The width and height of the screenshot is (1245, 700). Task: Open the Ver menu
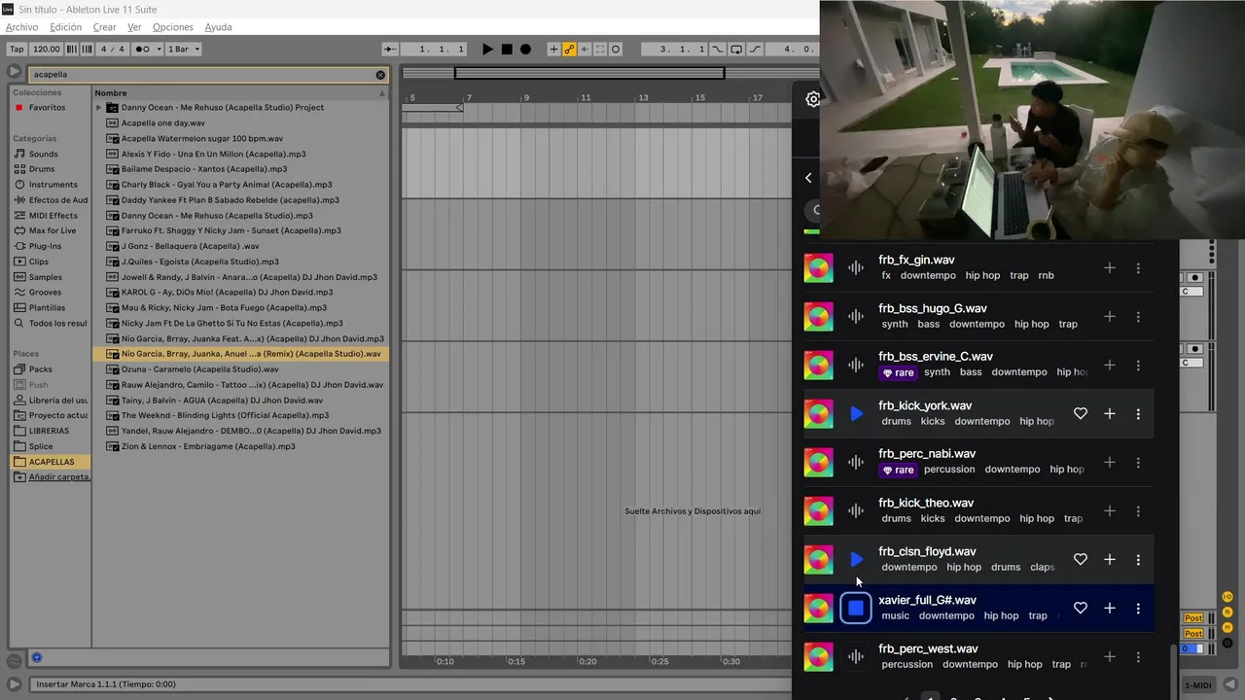click(134, 27)
